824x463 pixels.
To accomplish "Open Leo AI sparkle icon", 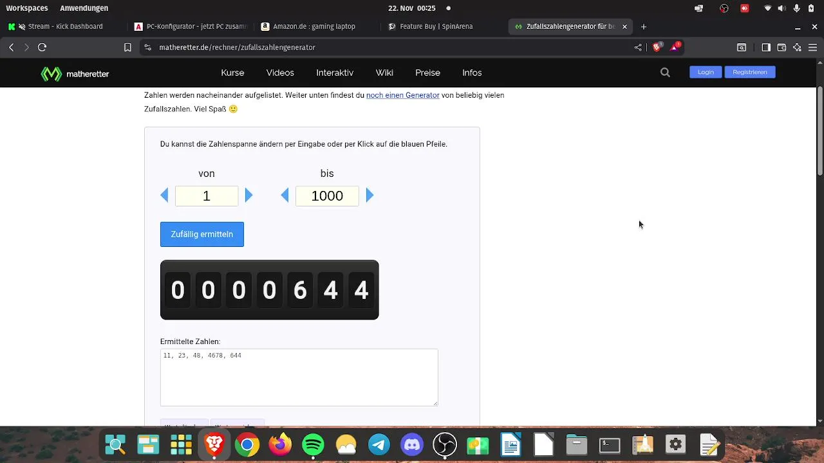I will pos(797,47).
